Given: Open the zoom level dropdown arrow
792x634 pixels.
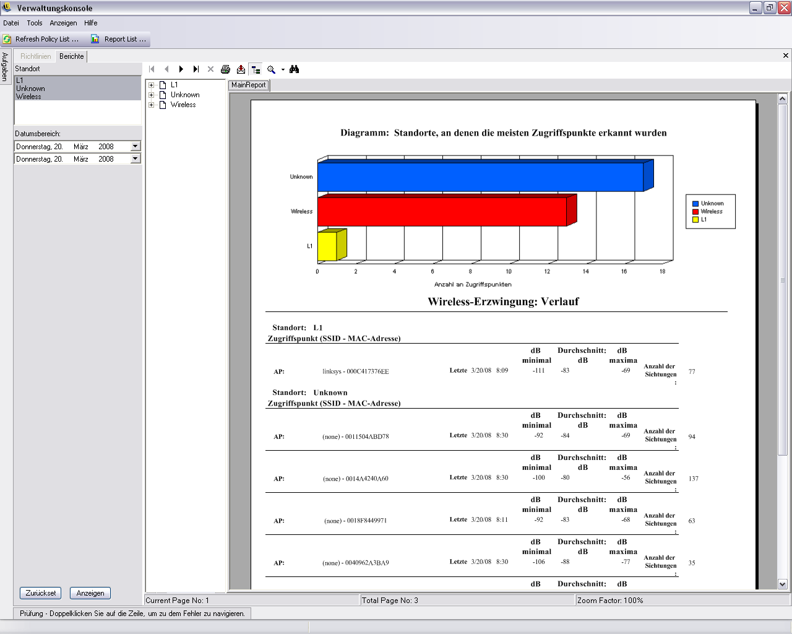Looking at the screenshot, I should [283, 69].
